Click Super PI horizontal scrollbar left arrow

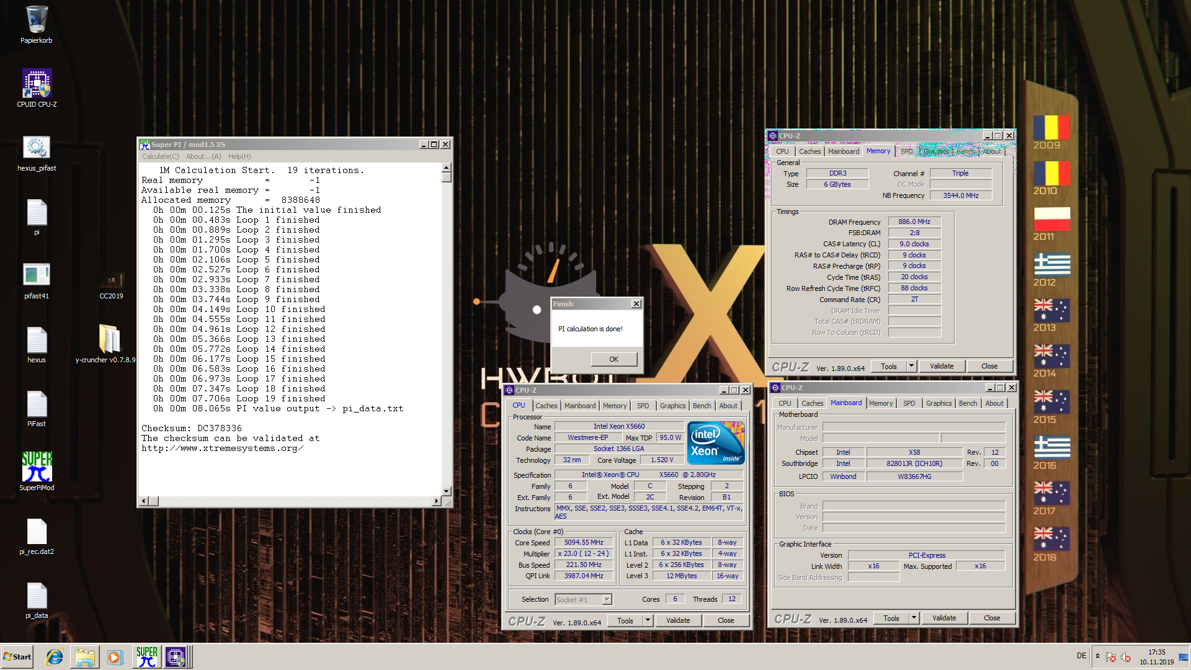pyautogui.click(x=144, y=501)
